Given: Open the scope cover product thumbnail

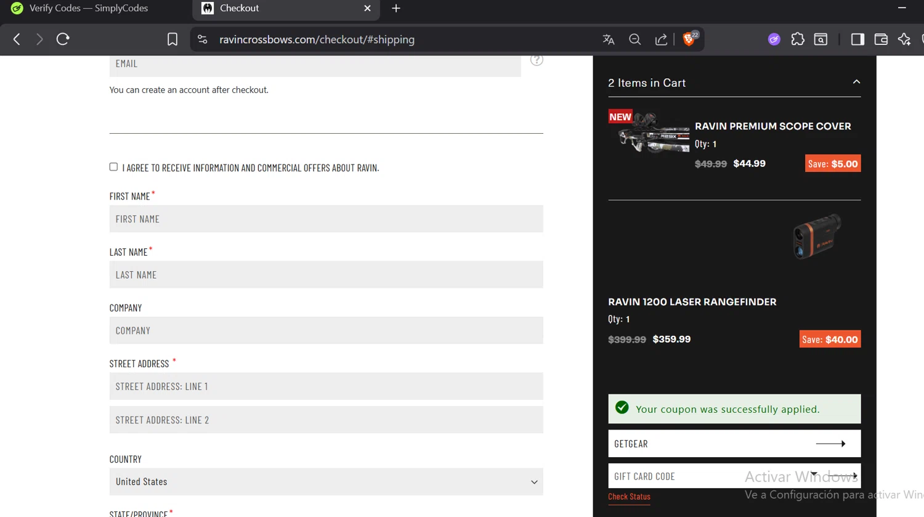Looking at the screenshot, I should click(650, 132).
